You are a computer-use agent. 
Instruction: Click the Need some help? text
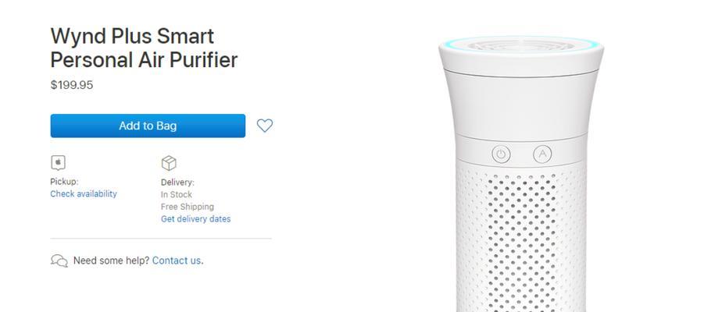112,261
